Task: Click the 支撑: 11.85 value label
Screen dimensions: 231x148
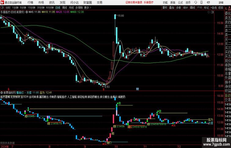Action: (33, 93)
